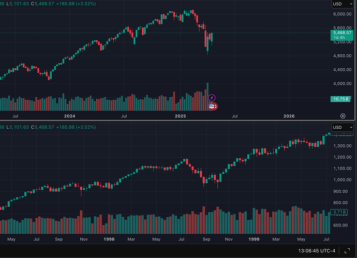Click the pane divider between the two charts
The height and width of the screenshot is (258, 357).
click(178, 122)
